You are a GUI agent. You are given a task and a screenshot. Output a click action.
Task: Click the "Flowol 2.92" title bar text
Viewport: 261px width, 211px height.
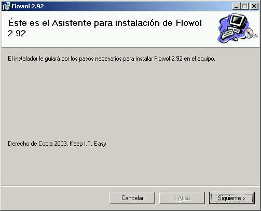28,6
